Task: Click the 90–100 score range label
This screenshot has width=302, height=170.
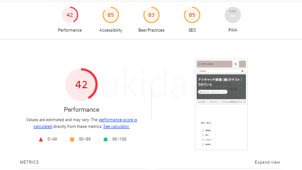Action: click(119, 139)
